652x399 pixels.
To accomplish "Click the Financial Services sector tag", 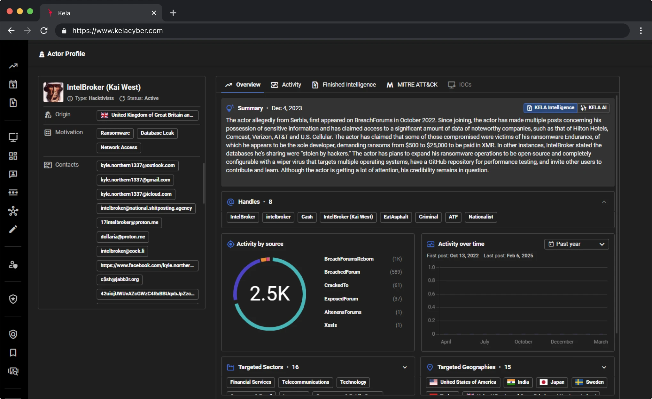I will [x=251, y=382].
